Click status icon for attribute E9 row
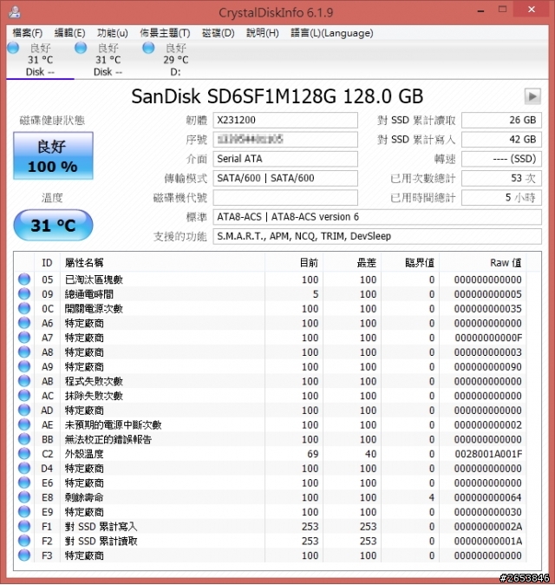Image resolution: width=555 pixels, height=585 pixels. tap(24, 512)
